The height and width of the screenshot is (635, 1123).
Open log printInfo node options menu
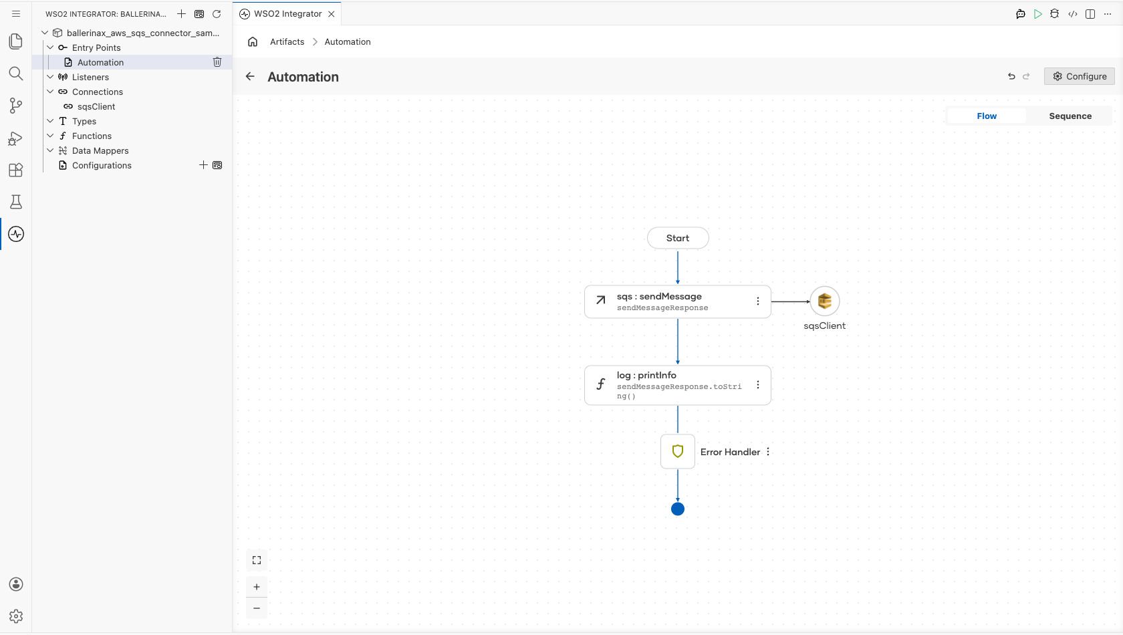click(x=758, y=385)
